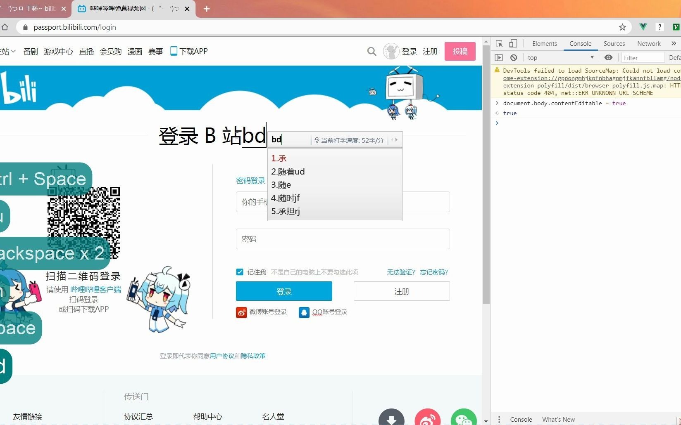This screenshot has width=681, height=425.
Task: Create live expression with the eye icon
Action: 608,58
